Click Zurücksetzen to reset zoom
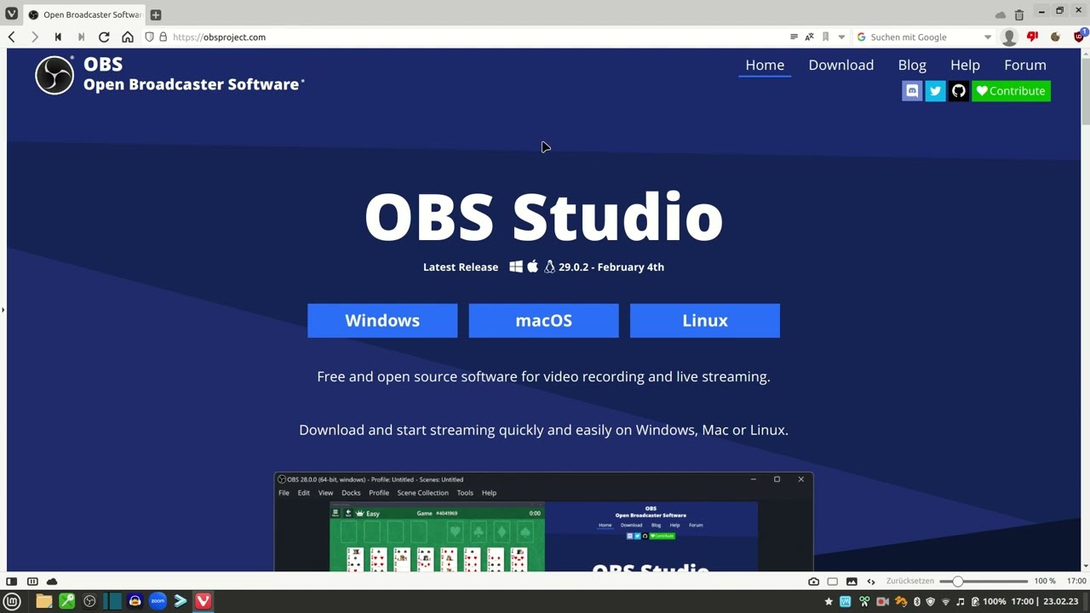The image size is (1090, 613). click(910, 581)
